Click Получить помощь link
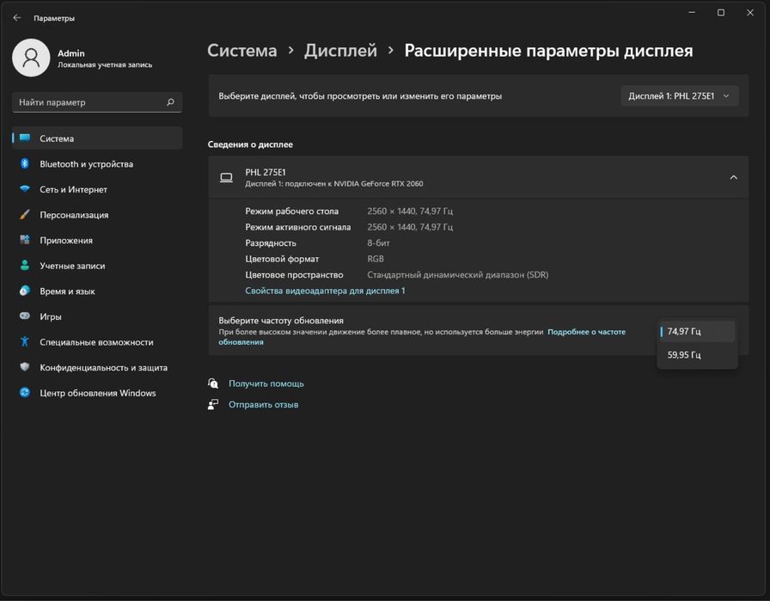This screenshot has height=601, width=770. pyautogui.click(x=266, y=383)
